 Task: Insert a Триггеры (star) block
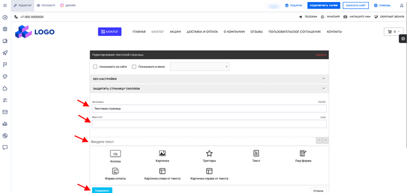click(209, 157)
